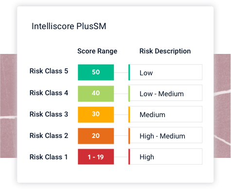Click the Risk Class 3 label

(x=49, y=114)
